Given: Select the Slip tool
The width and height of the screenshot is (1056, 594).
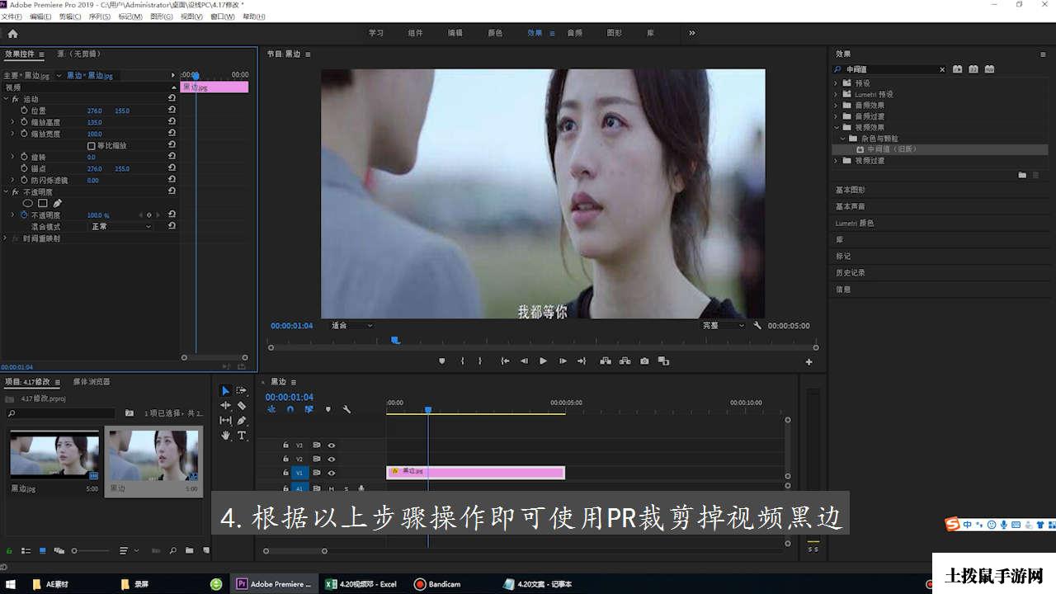Looking at the screenshot, I should point(225,420).
